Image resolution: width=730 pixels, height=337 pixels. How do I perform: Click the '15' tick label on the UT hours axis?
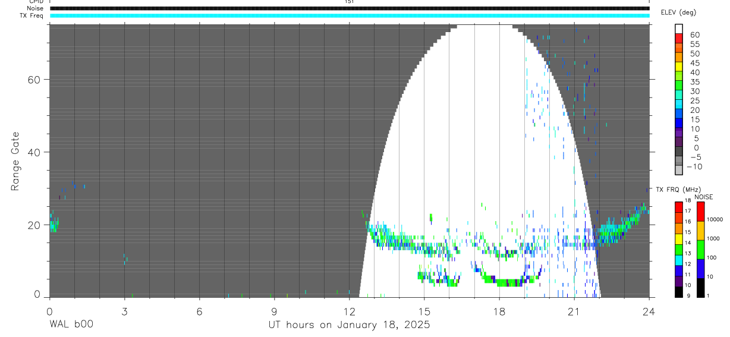(x=424, y=311)
